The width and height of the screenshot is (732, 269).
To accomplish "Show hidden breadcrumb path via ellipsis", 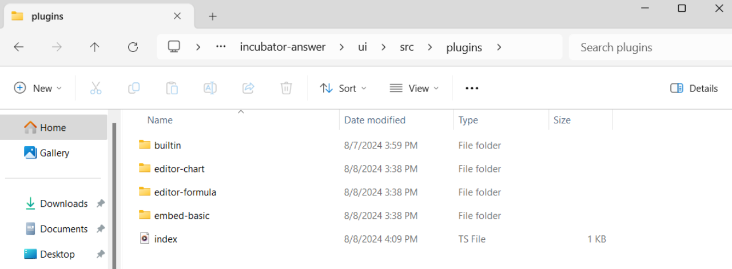I will [221, 47].
